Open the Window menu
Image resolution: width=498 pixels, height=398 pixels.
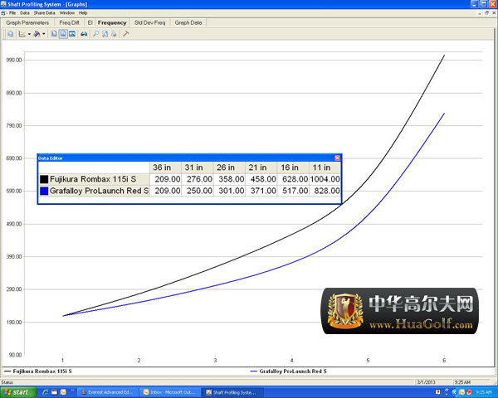67,13
